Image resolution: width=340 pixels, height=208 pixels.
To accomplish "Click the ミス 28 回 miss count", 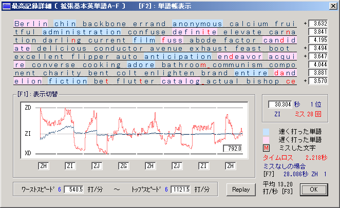I will 308,114.
